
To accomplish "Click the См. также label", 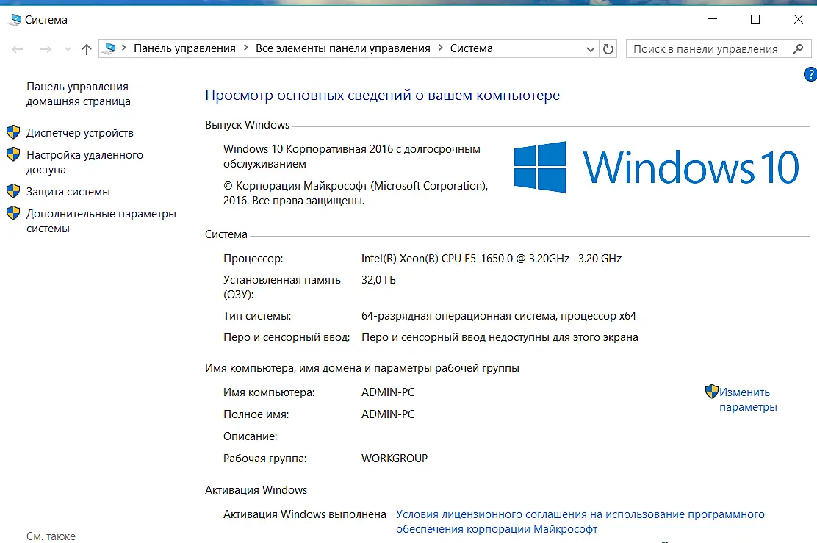I will coord(51,536).
